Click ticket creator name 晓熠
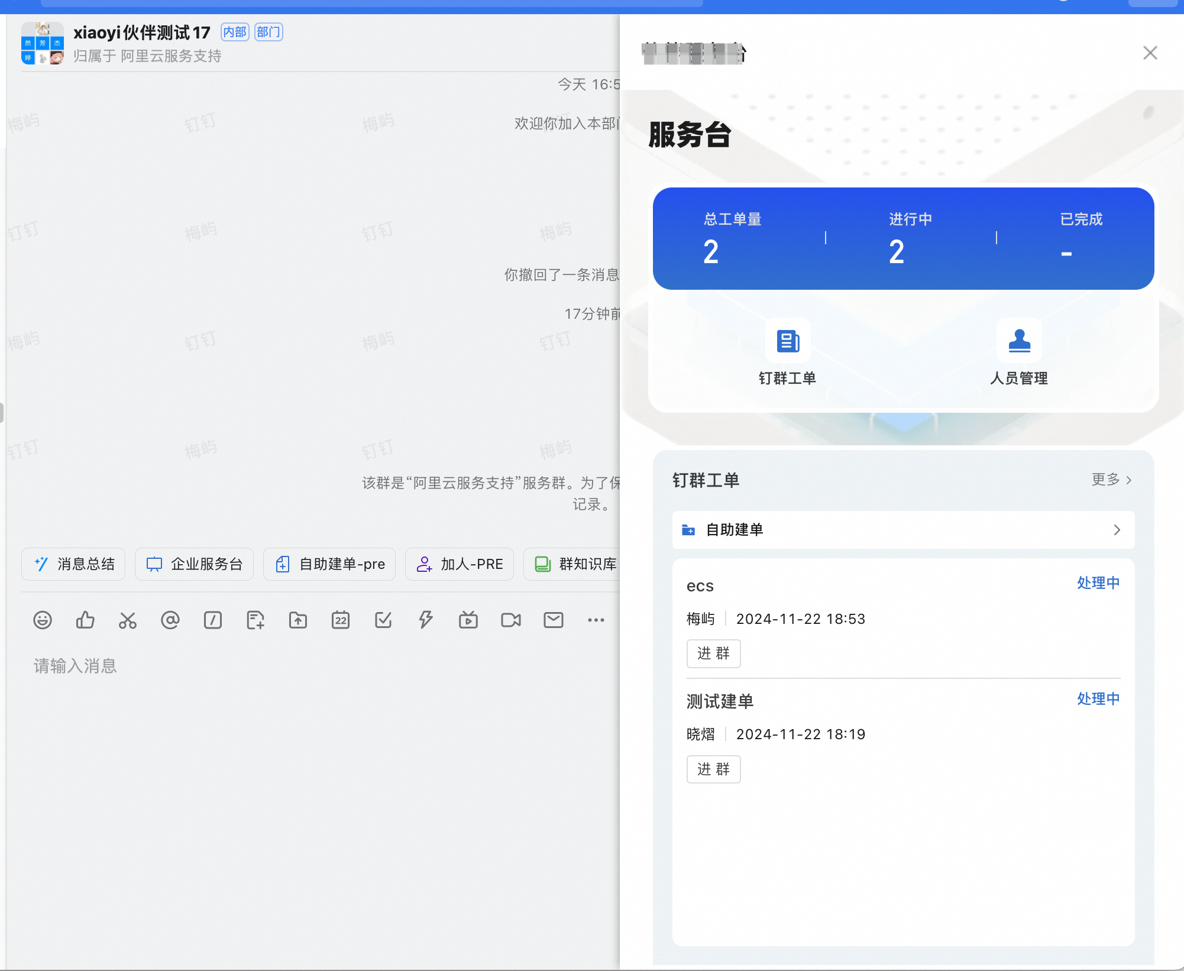 (x=700, y=734)
